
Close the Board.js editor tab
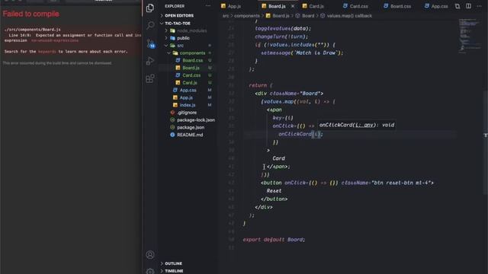pos(293,6)
